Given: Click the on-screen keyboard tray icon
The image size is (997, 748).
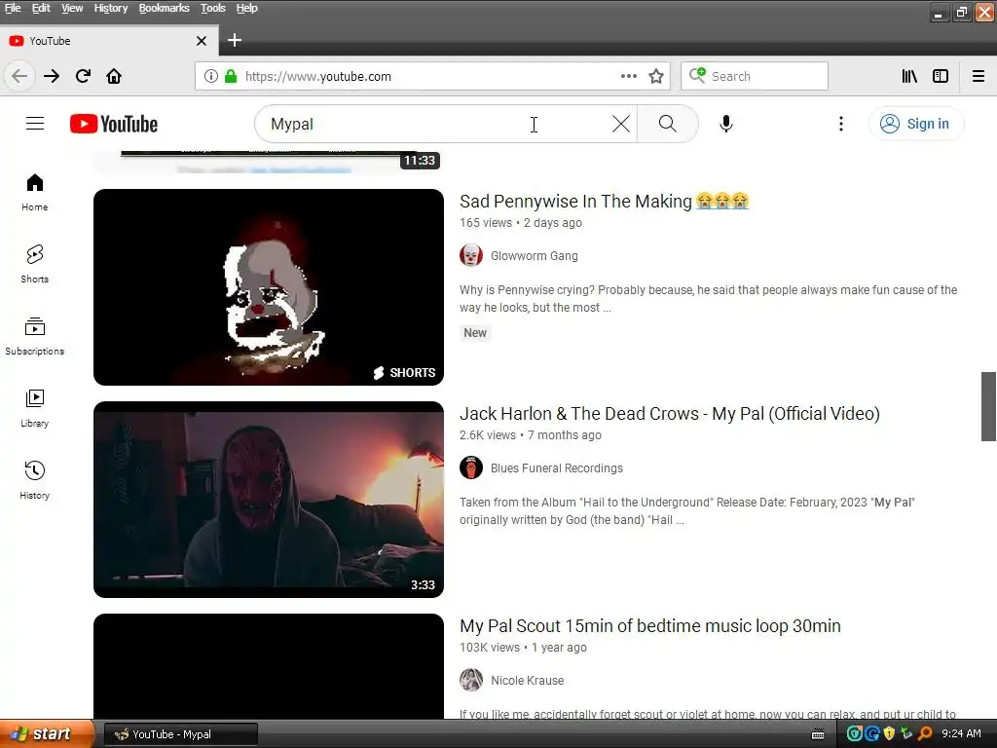Looking at the screenshot, I should point(818,734).
